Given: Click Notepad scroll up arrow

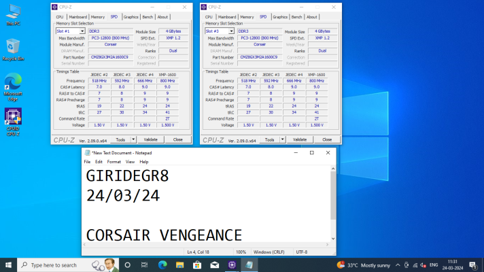Looking at the screenshot, I should coord(333,169).
